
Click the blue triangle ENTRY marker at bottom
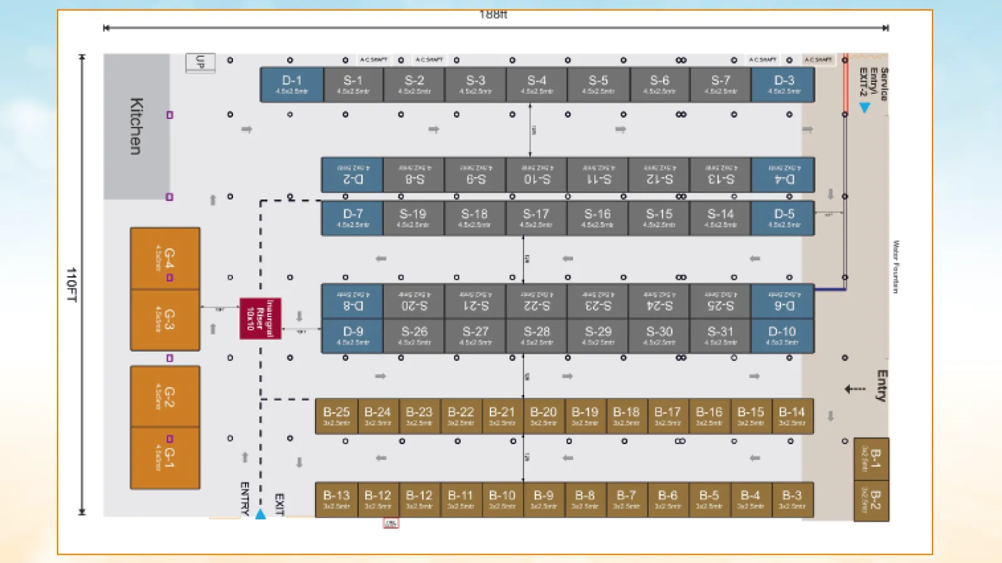pos(261,514)
